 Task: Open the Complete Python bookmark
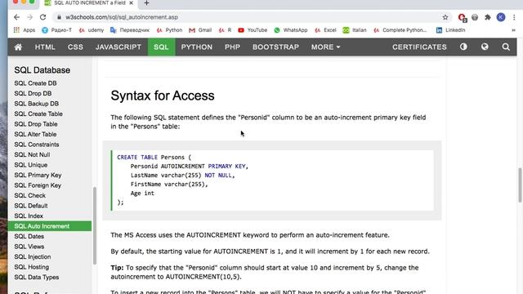coord(400,30)
